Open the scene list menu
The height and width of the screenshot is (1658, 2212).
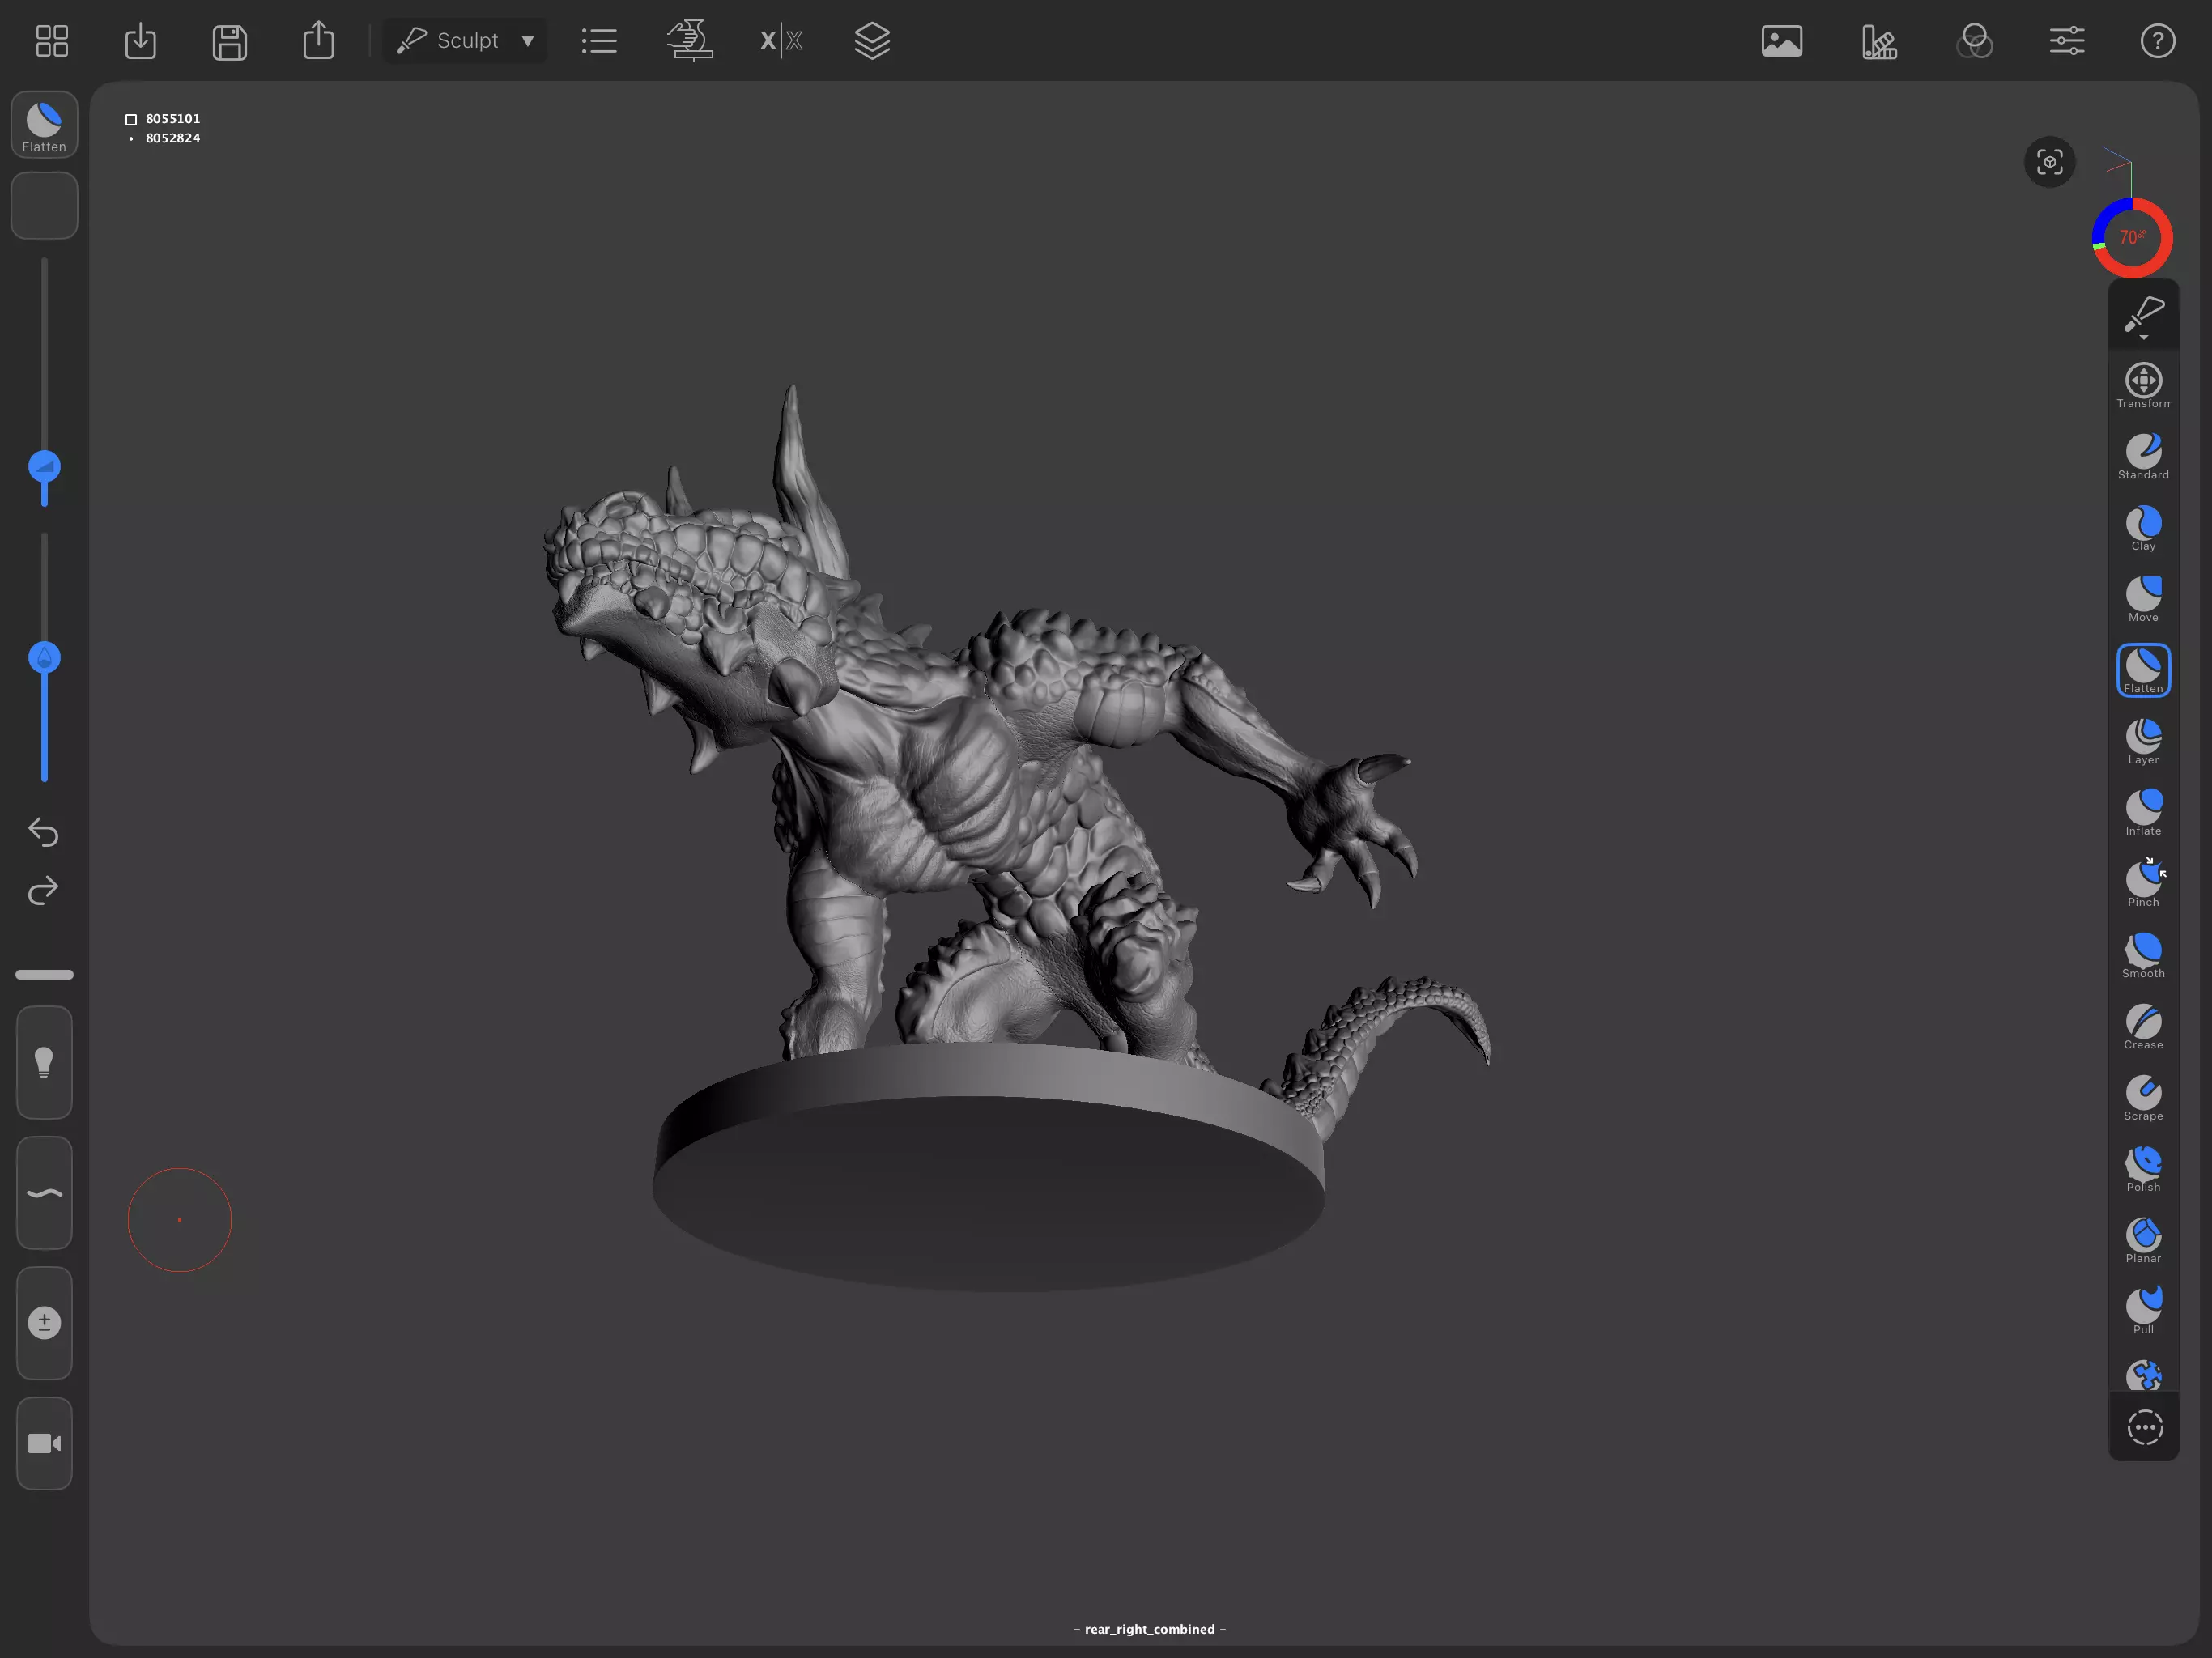pos(598,41)
